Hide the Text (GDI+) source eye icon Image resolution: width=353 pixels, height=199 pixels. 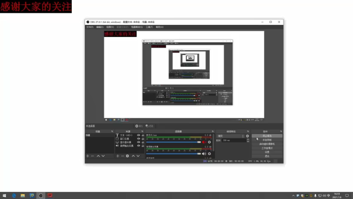tap(138, 135)
